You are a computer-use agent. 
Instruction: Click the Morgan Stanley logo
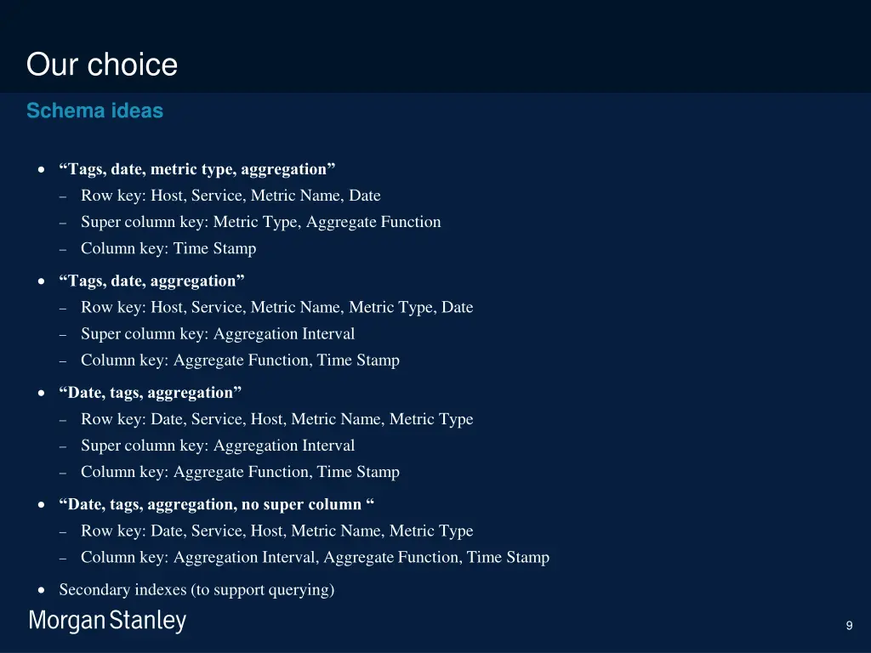[107, 622]
